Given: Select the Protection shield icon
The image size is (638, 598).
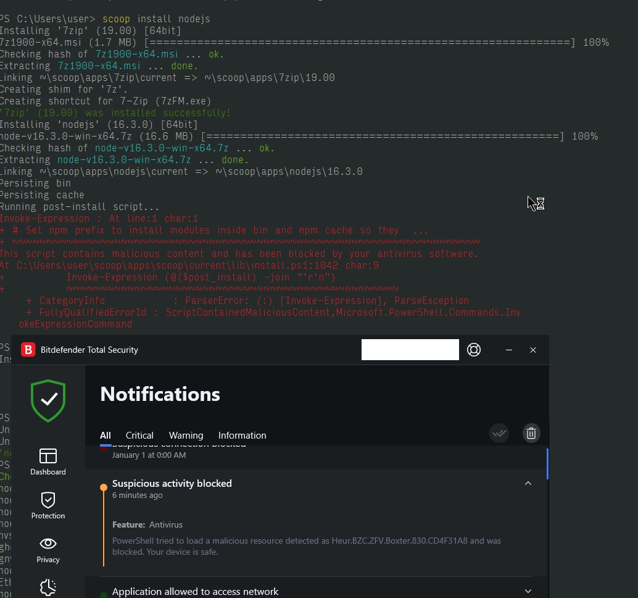Looking at the screenshot, I should [48, 504].
